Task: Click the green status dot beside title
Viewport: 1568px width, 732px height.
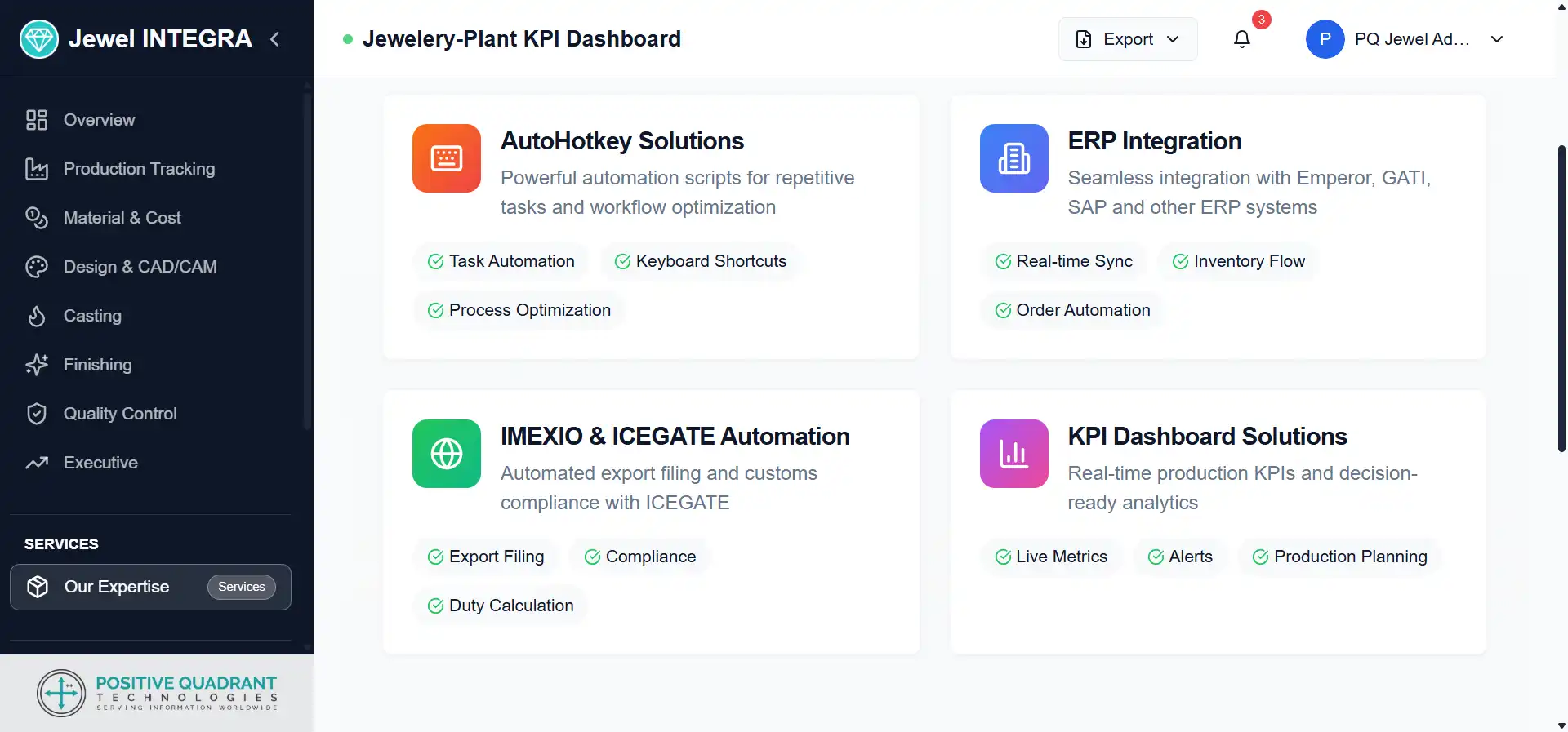Action: click(348, 39)
